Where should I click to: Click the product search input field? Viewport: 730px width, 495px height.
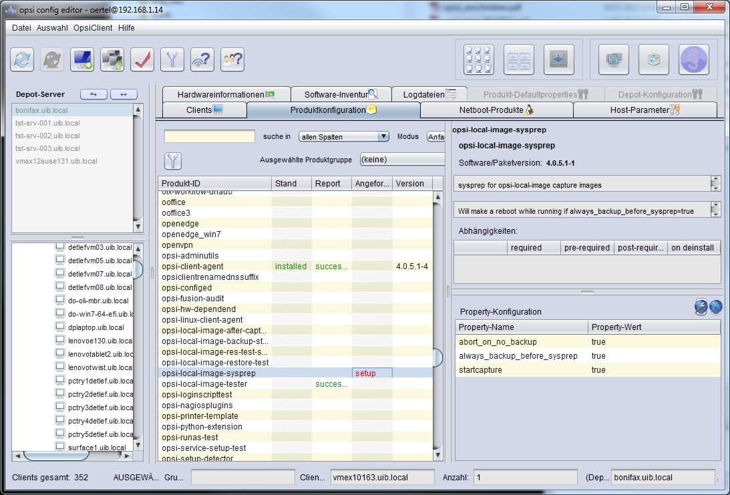pos(210,136)
